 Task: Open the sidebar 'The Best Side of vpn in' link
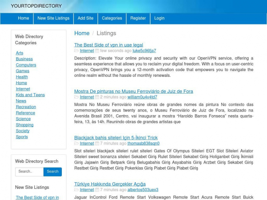tap(37, 197)
